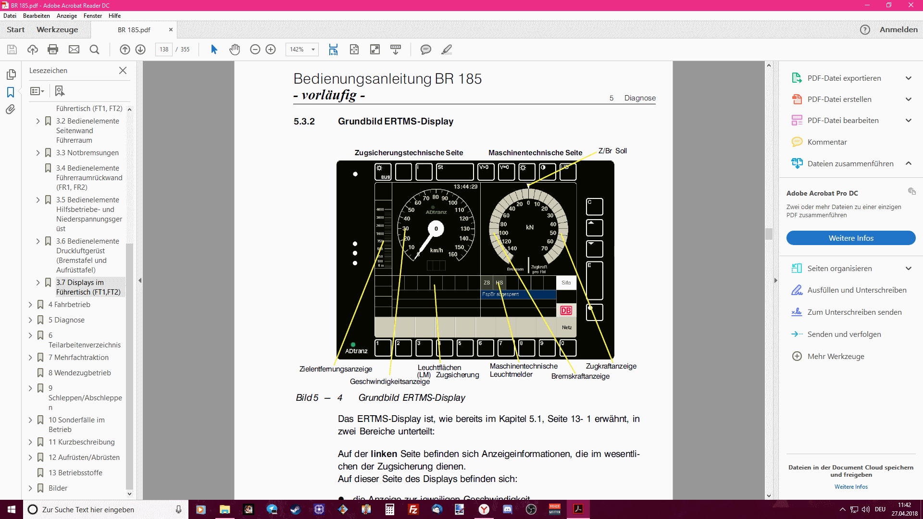Add a comment speech bubble tool
Viewport: 923px width, 519px height.
tap(425, 49)
